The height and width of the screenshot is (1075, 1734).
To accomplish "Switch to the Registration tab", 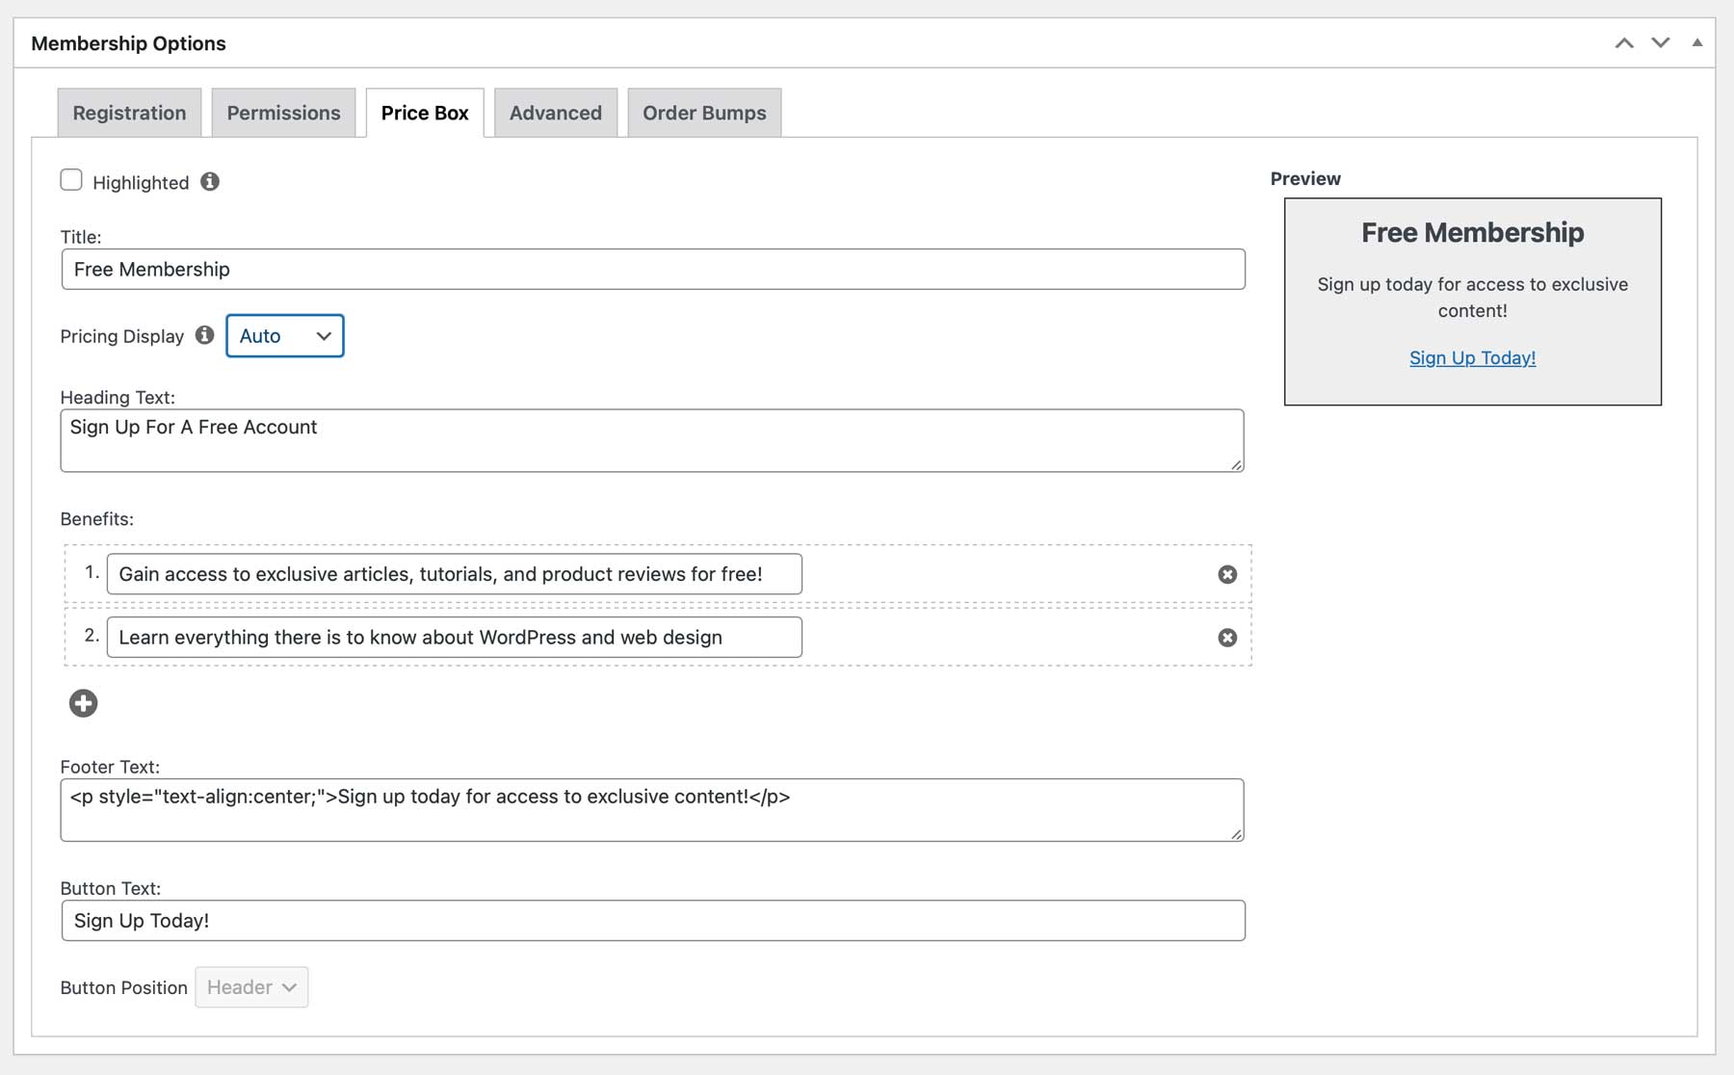I will coord(129,113).
